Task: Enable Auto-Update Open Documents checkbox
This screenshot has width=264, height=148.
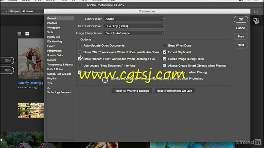Action: (80, 45)
